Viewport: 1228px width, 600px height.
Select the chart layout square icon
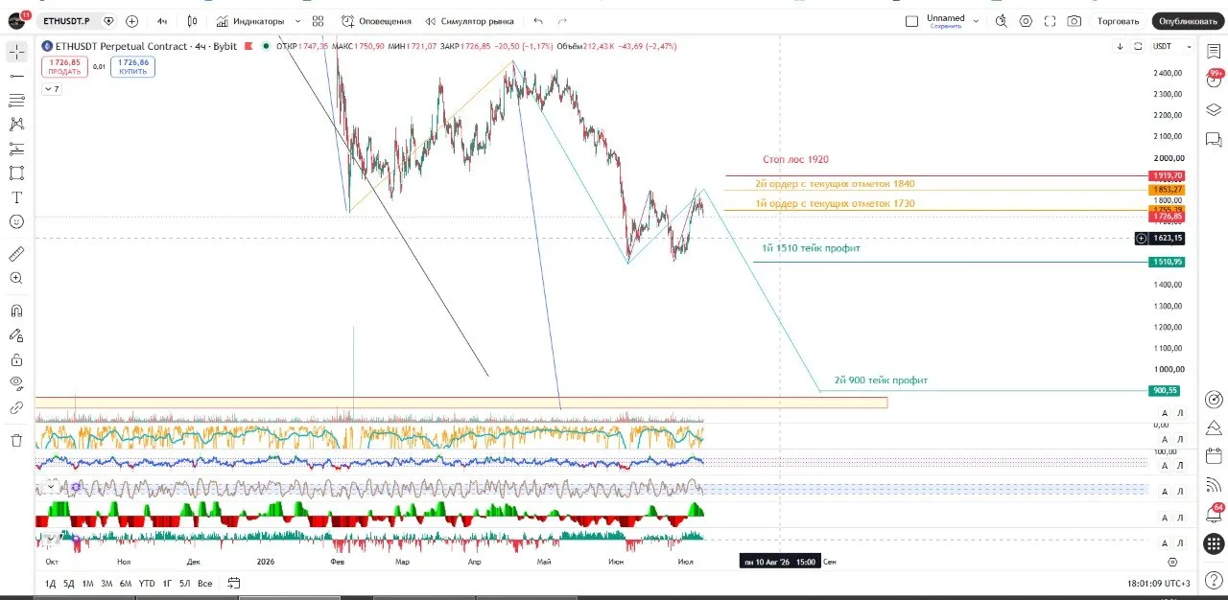click(911, 20)
